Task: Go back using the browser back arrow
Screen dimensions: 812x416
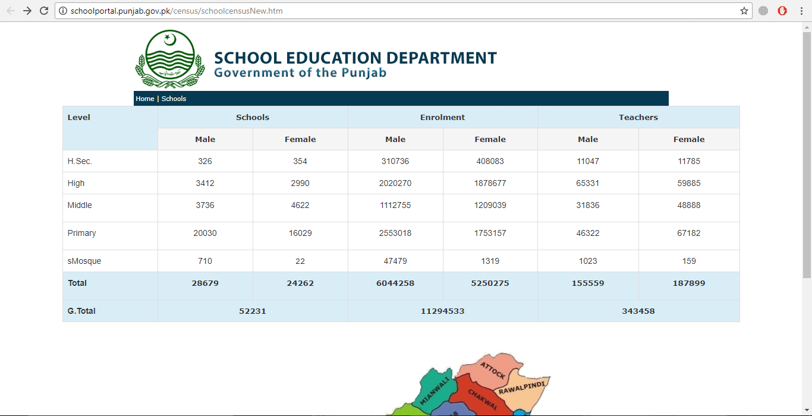Action: (11, 11)
